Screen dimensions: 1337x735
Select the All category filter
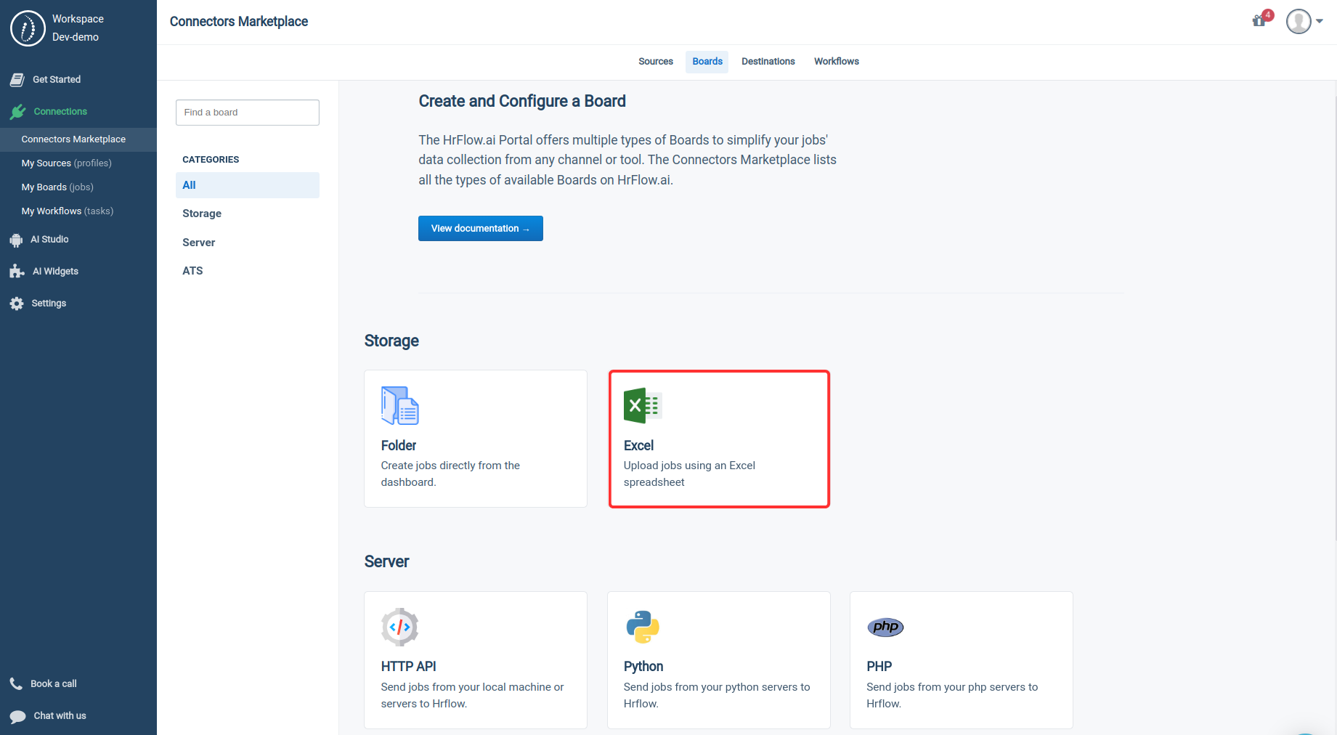[x=189, y=185]
